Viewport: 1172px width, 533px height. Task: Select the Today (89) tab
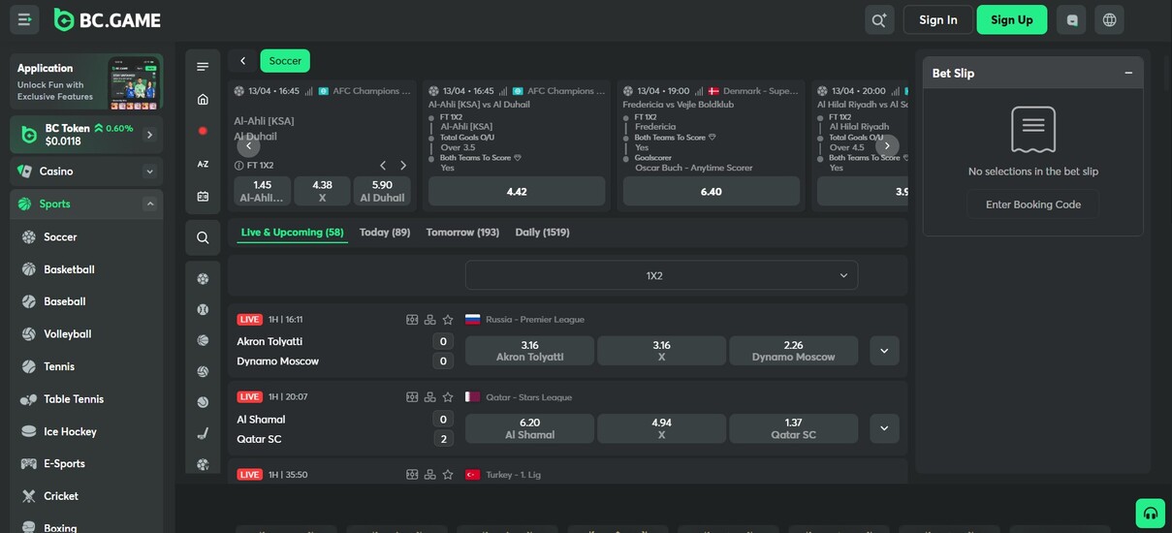click(x=385, y=233)
